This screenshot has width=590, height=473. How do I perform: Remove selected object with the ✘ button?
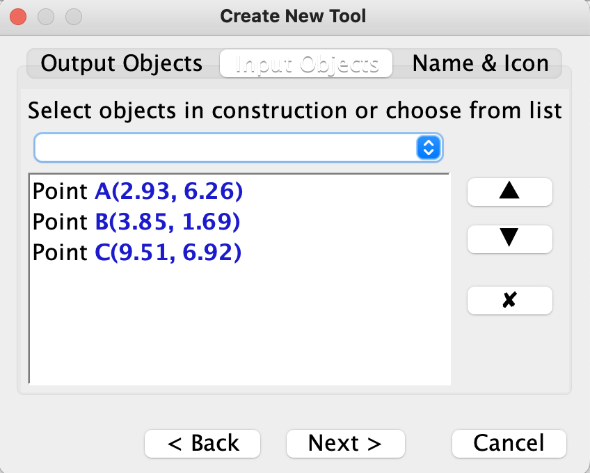click(x=509, y=300)
